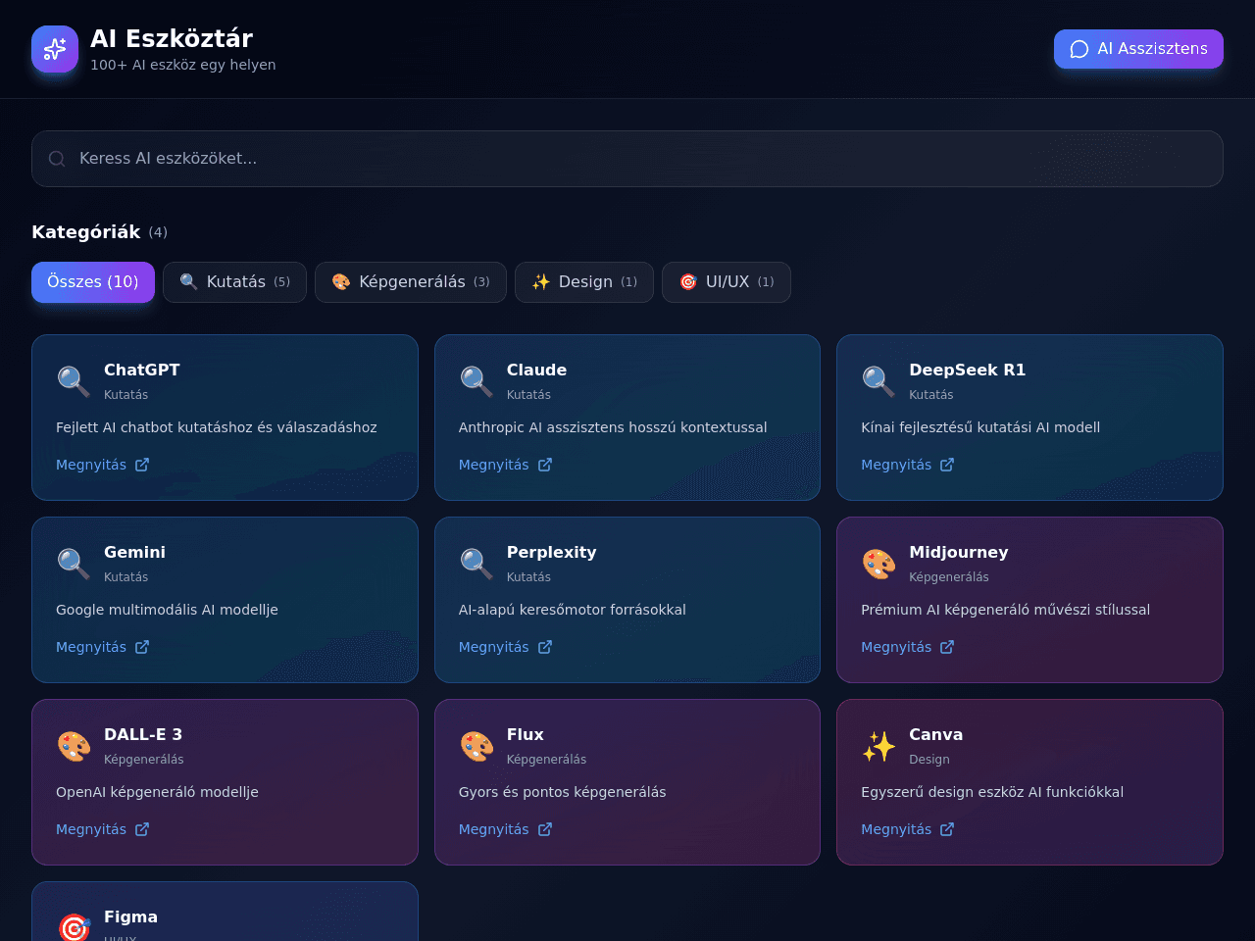
Task: Click the AI Eszköztár header title
Action: (x=172, y=39)
